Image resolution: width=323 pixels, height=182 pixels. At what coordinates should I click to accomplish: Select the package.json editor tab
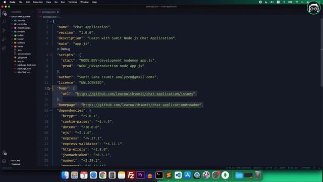pos(48,12)
